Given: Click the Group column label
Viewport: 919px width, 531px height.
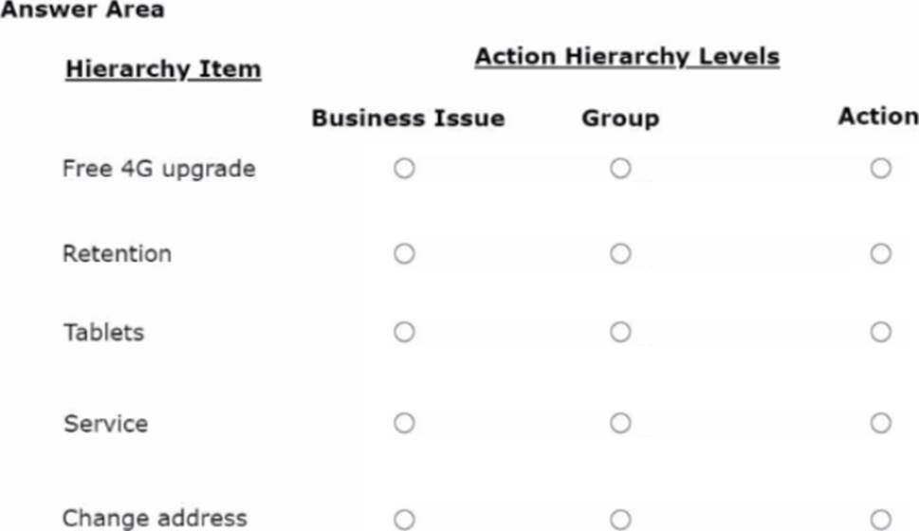Looking at the screenshot, I should coord(620,119).
